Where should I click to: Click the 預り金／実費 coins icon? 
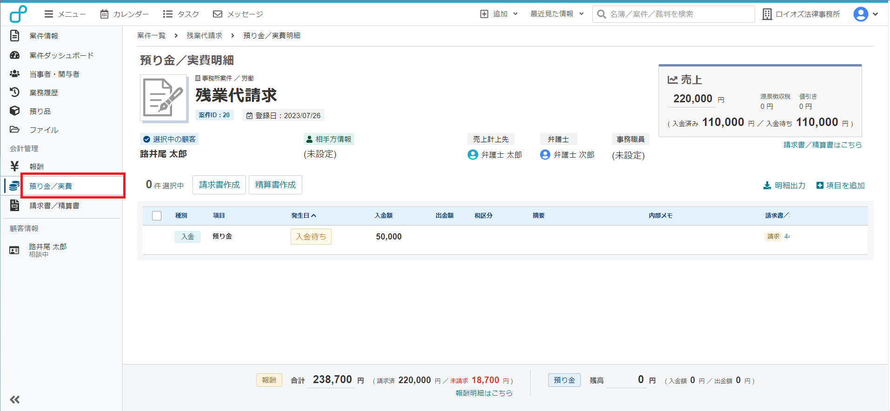pyautogui.click(x=14, y=186)
